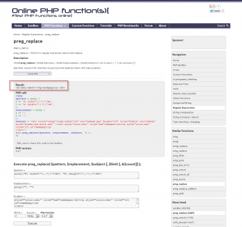Click the Search field in the navbar
The image size is (242, 227).
click(221, 25)
